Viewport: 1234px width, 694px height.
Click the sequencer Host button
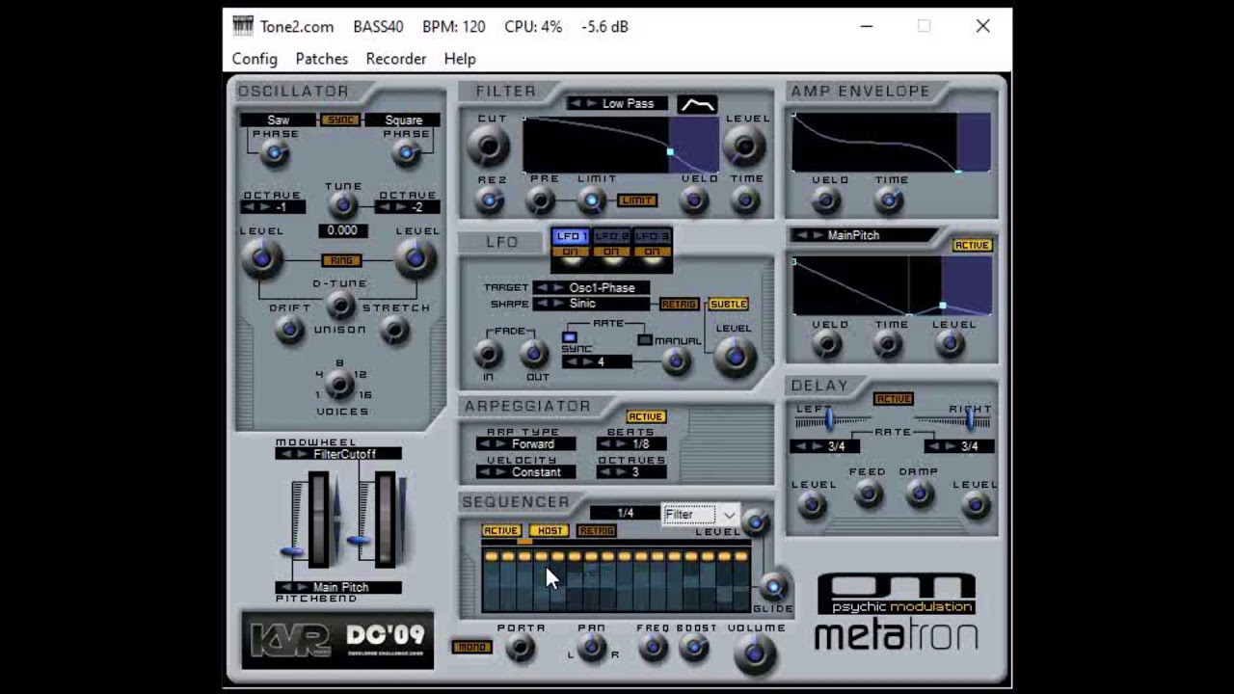coord(549,530)
